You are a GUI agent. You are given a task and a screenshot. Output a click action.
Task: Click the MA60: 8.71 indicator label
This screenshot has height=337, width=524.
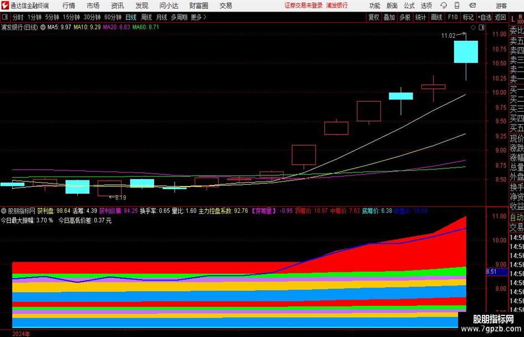point(146,27)
